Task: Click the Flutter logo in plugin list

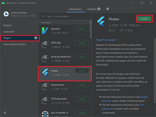Action: (45, 72)
